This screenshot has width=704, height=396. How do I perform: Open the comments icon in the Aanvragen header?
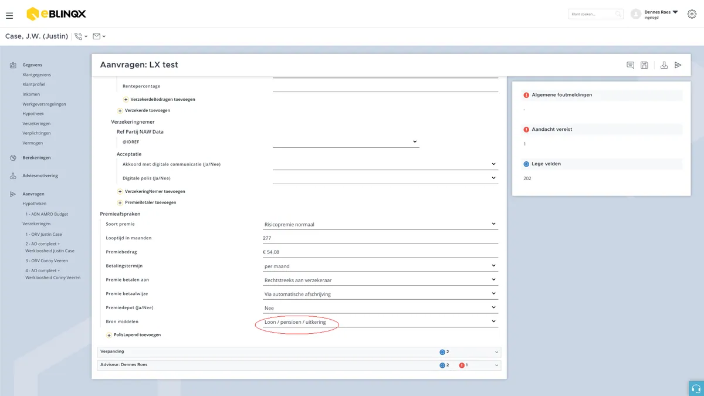click(x=631, y=65)
